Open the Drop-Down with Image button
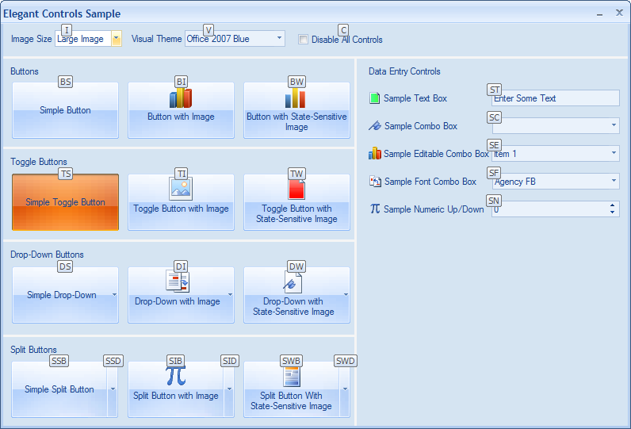Image resolution: width=631 pixels, height=429 pixels. point(181,295)
